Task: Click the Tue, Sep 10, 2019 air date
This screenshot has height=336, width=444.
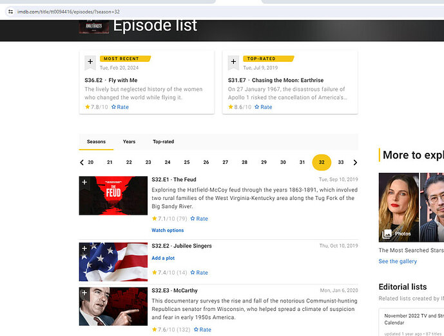Action: [x=338, y=179]
